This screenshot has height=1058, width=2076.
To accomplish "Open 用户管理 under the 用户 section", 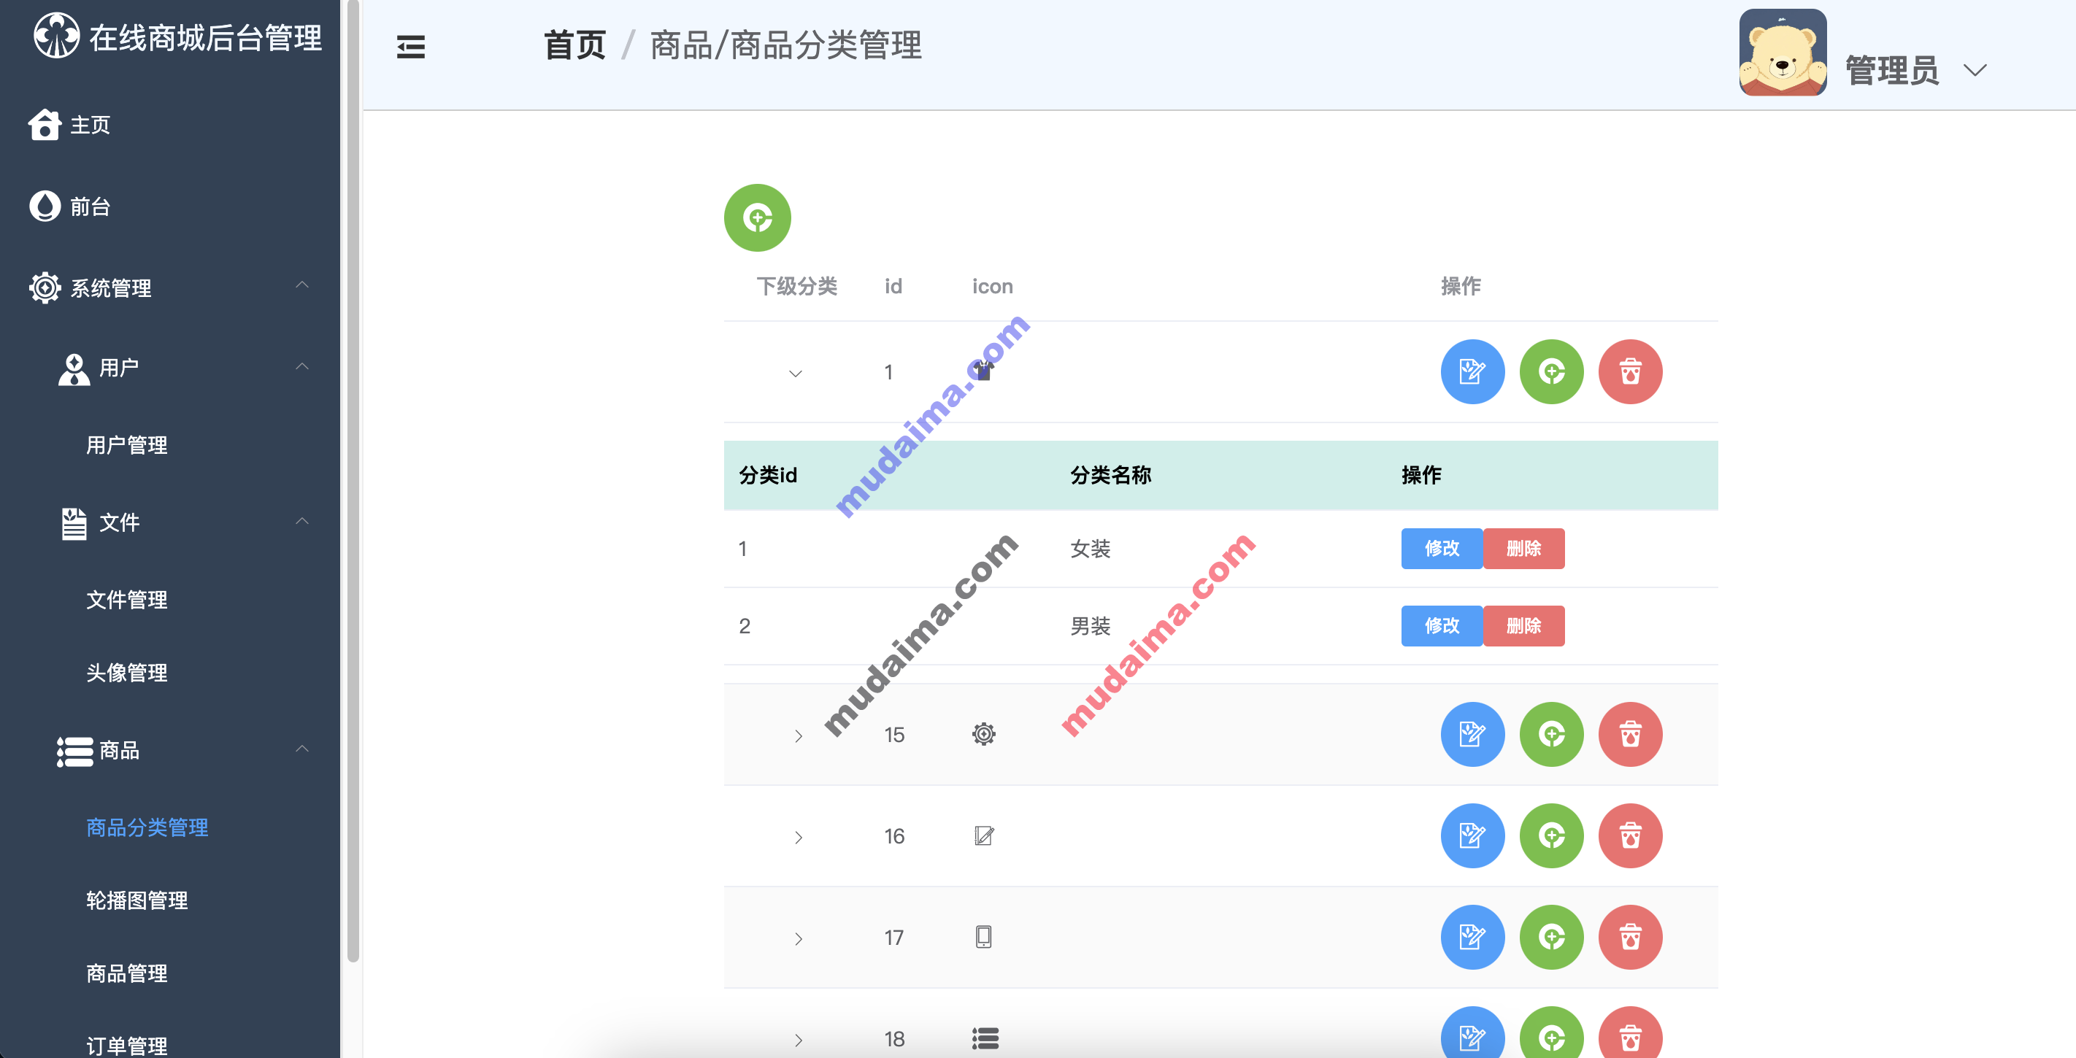I will 126,444.
